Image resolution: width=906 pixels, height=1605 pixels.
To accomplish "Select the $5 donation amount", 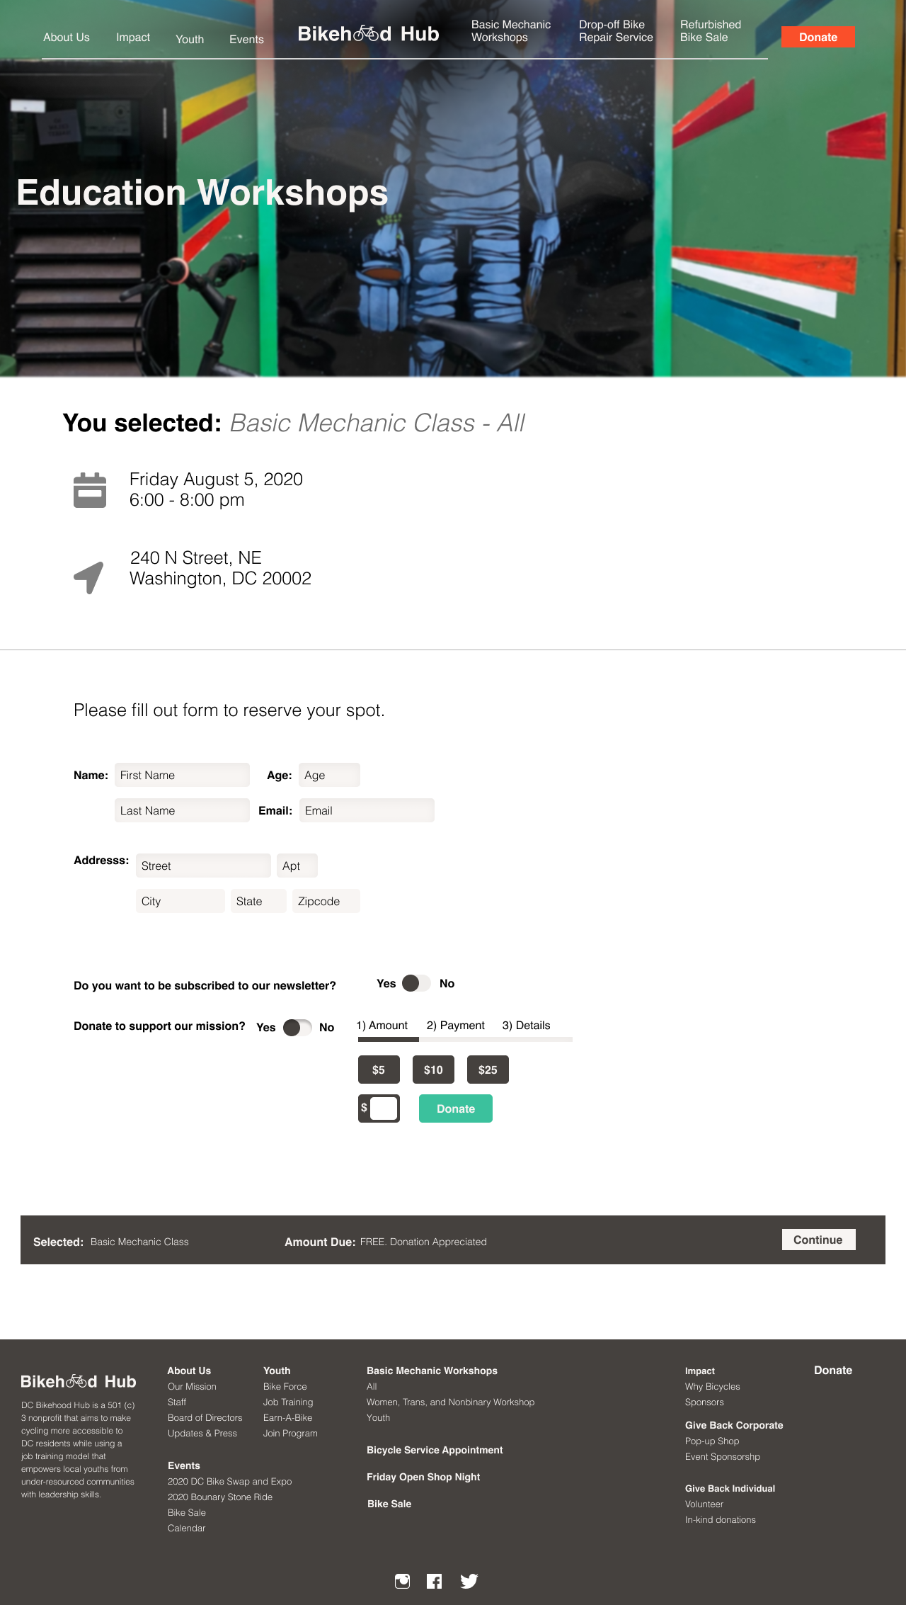I will (379, 1070).
